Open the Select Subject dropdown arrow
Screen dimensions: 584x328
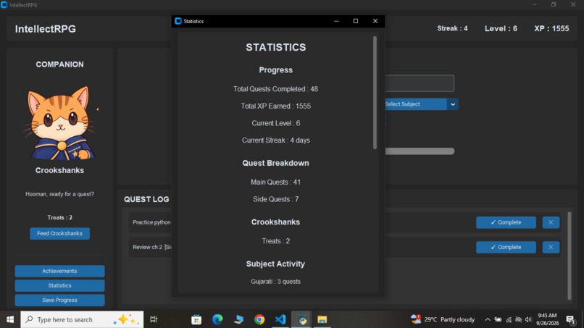point(453,104)
